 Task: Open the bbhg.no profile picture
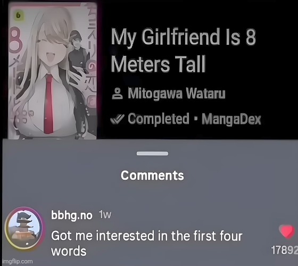coord(24,228)
